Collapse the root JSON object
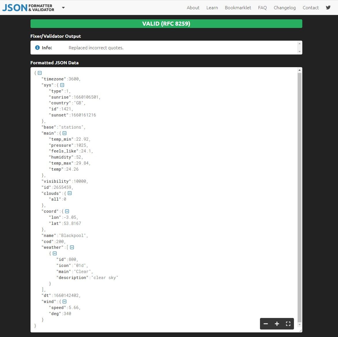Screen dimensions: 338x337 tap(39, 73)
